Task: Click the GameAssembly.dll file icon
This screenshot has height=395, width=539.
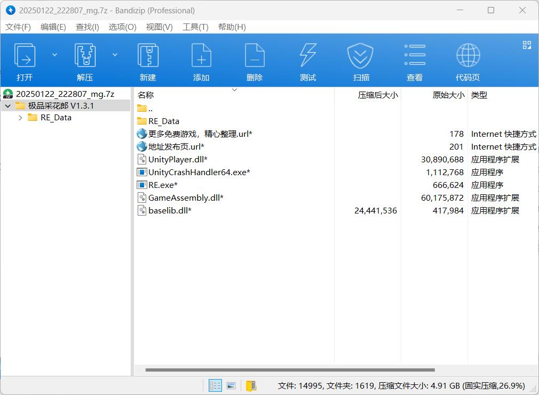Action: (x=141, y=198)
